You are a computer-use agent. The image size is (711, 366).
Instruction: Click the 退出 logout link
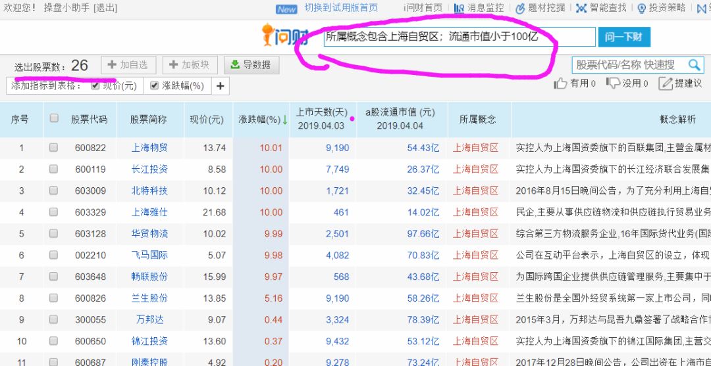pos(105,8)
